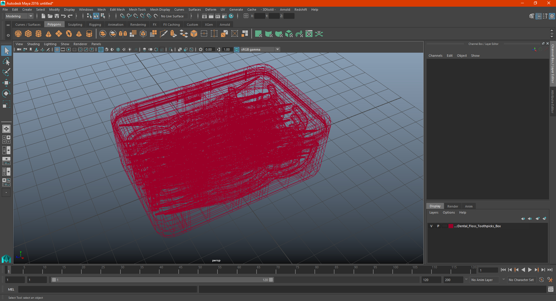556x301 pixels.
Task: Toggle use all lights in viewport
Action: (130, 49)
